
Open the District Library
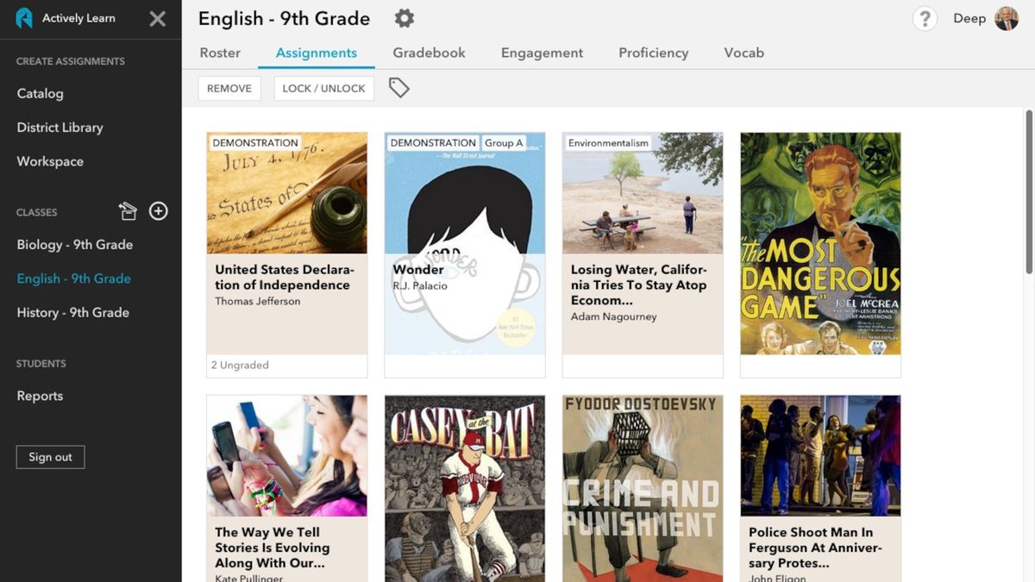(x=59, y=127)
